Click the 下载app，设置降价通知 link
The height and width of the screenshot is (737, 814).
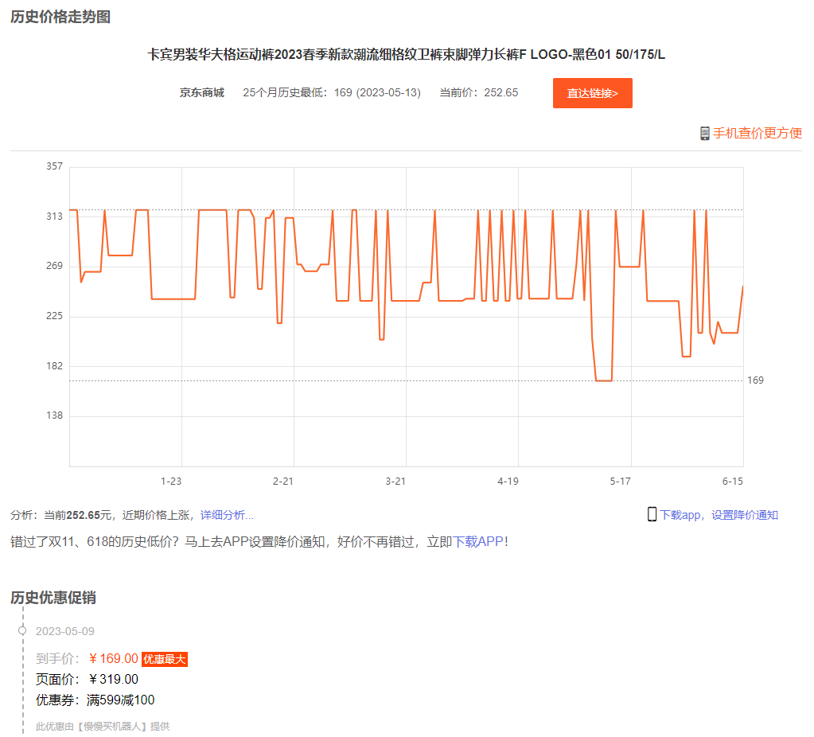tap(719, 515)
